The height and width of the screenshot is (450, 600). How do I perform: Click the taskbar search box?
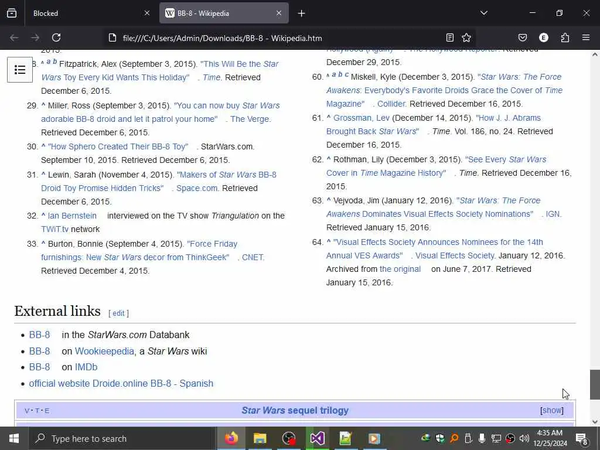tap(122, 438)
